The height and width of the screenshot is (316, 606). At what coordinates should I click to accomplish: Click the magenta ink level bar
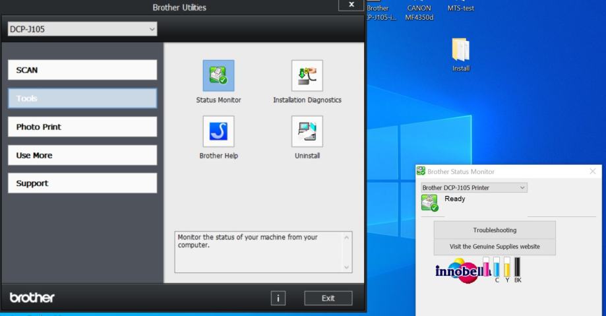tap(486, 267)
